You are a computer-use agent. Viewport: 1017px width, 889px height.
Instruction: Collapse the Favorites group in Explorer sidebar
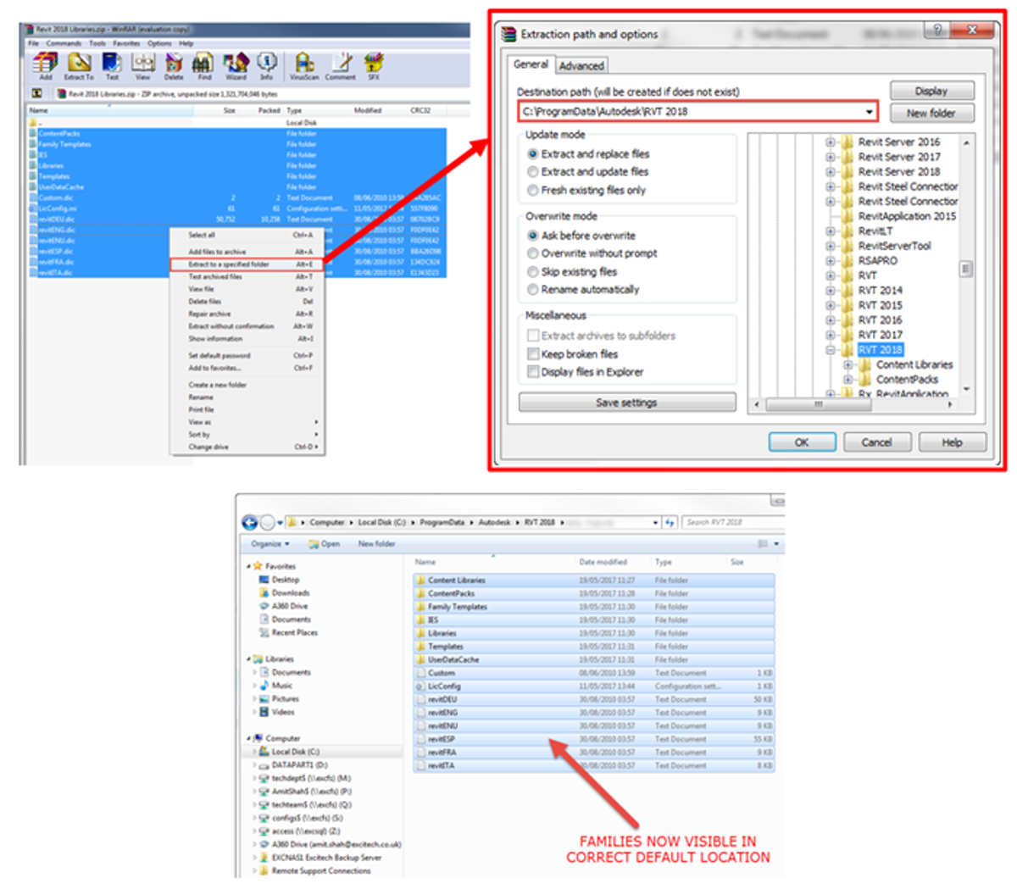(249, 566)
